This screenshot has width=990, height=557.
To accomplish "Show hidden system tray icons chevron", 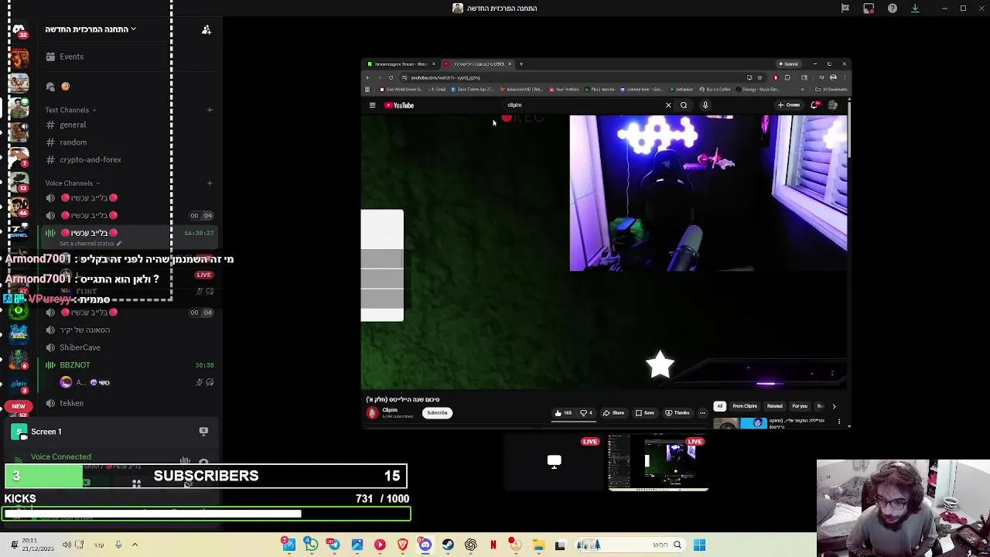I will [x=135, y=545].
